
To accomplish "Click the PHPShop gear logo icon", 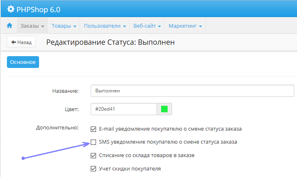I will pos(11,9).
